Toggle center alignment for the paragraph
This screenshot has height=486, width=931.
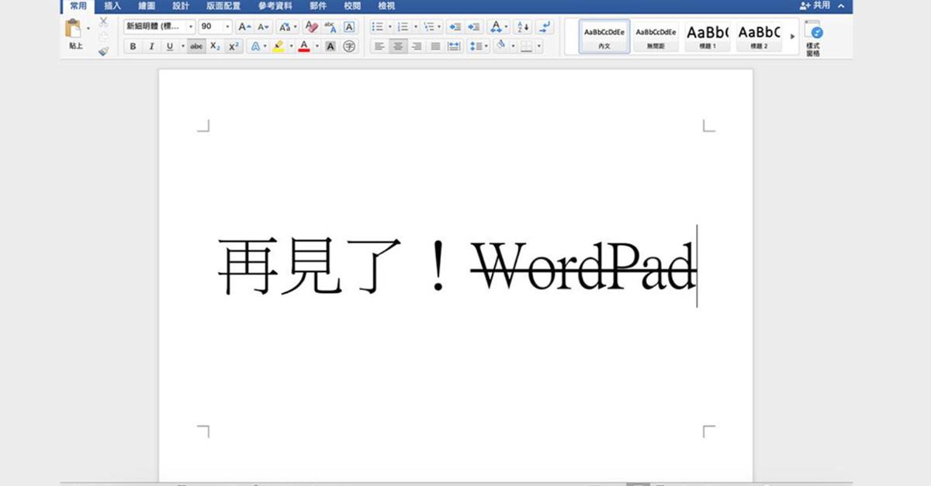click(398, 45)
